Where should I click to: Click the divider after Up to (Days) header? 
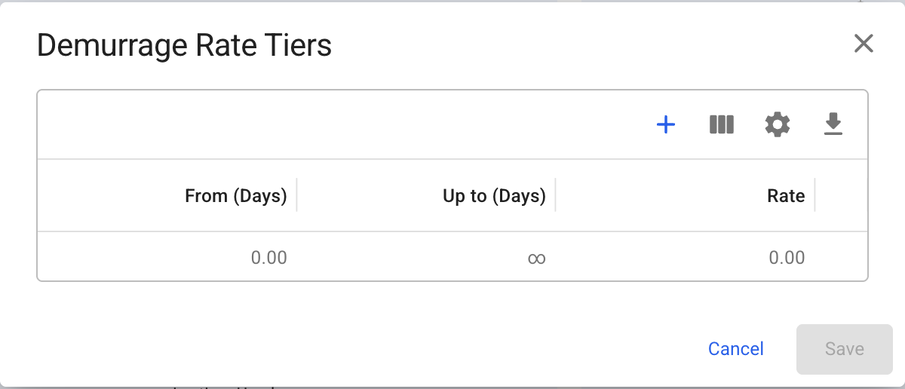556,195
